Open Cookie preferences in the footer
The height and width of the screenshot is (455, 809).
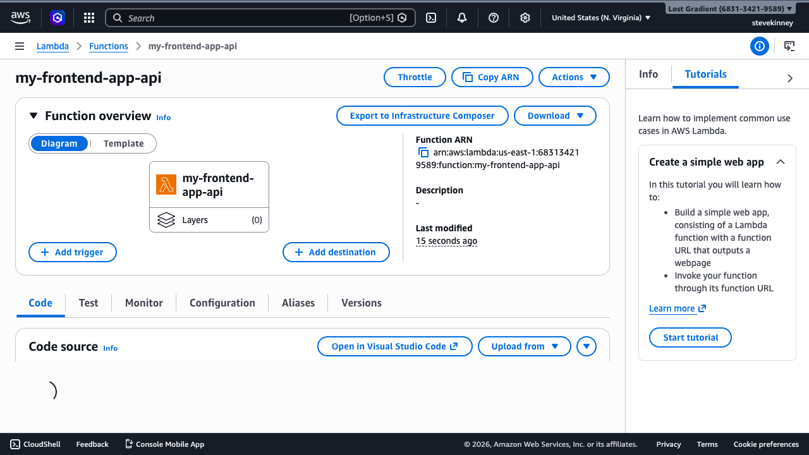[x=766, y=444]
